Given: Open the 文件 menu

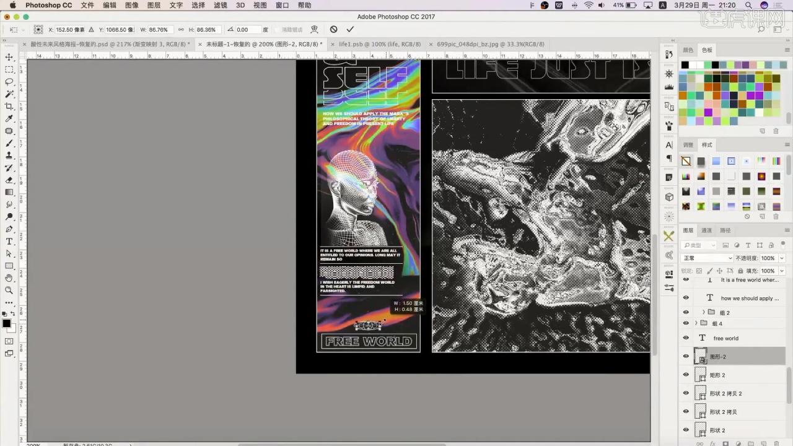Looking at the screenshot, I should [87, 5].
